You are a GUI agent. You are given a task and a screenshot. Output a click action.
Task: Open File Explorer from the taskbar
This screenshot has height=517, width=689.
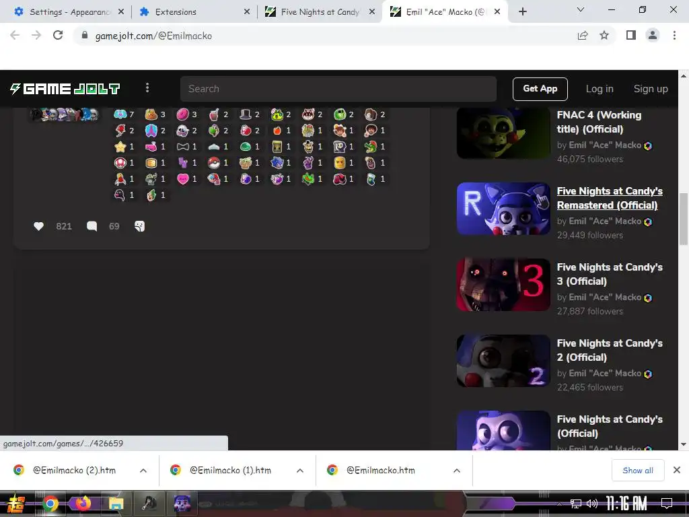(x=116, y=504)
